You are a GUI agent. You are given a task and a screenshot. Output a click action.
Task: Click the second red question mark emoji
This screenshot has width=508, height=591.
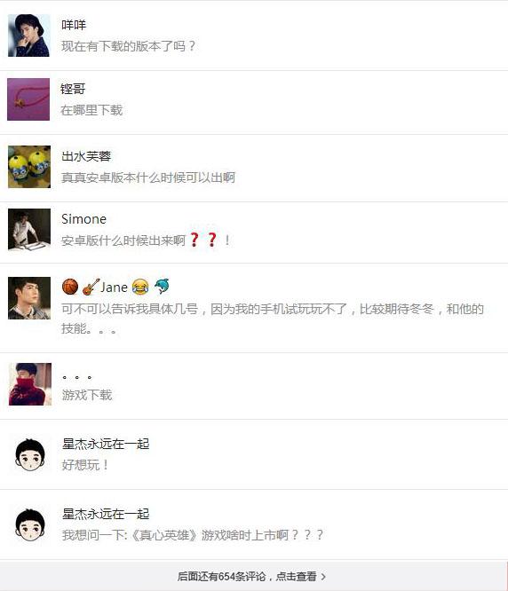[x=212, y=240]
